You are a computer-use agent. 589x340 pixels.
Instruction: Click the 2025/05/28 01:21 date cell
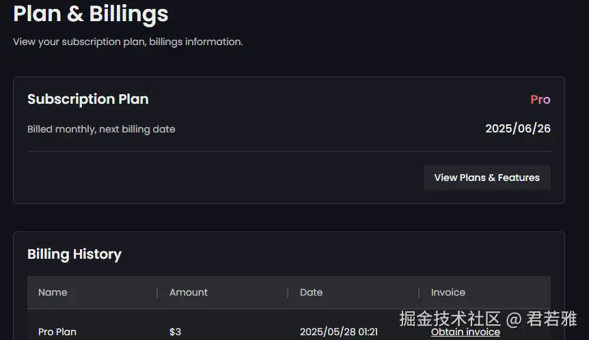339,332
